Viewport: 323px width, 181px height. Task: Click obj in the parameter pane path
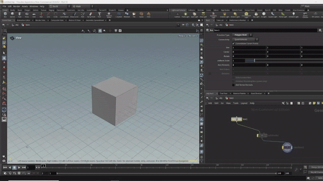[221, 25]
